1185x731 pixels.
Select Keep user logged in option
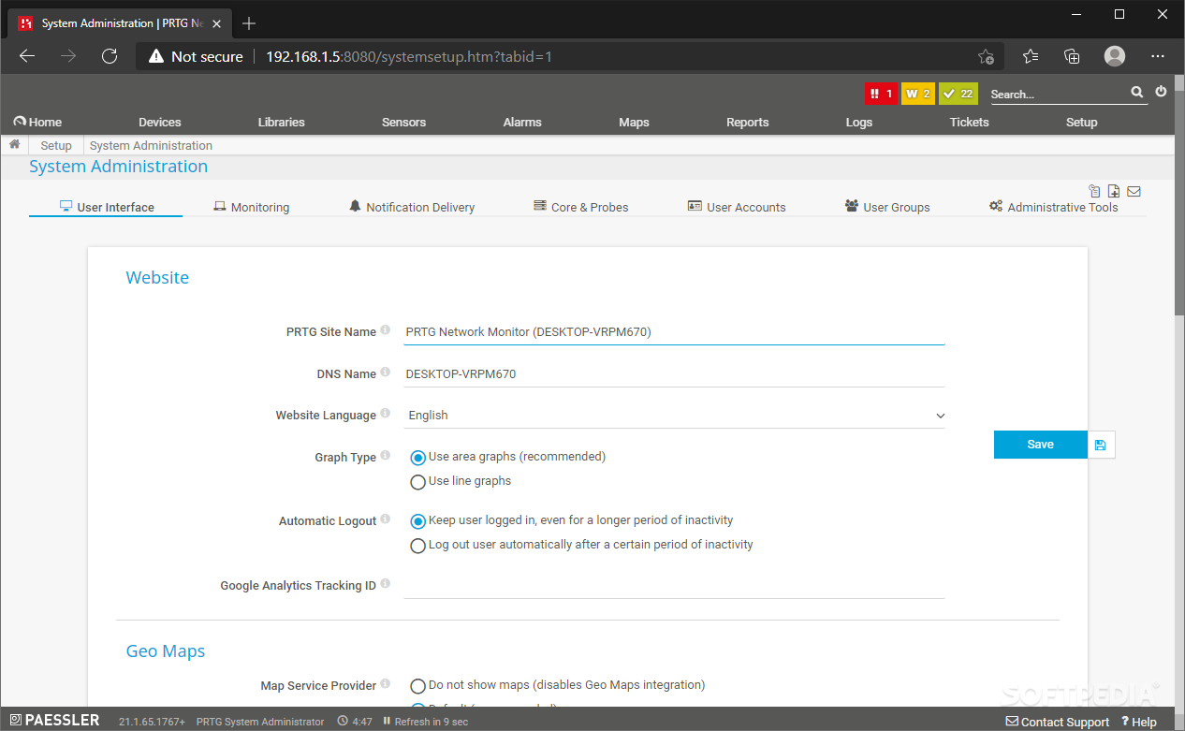click(x=418, y=521)
